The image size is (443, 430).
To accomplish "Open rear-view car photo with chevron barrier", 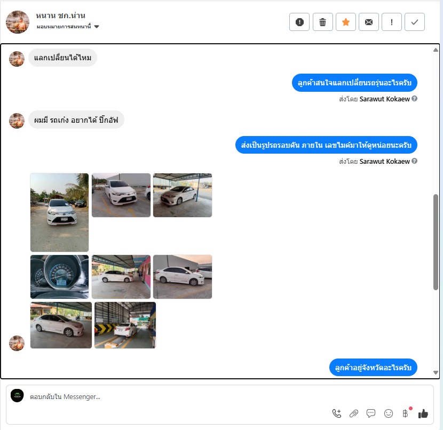I will pyautogui.click(x=125, y=325).
